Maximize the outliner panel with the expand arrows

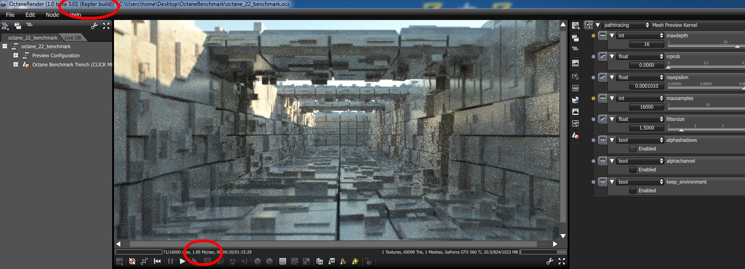point(106,26)
